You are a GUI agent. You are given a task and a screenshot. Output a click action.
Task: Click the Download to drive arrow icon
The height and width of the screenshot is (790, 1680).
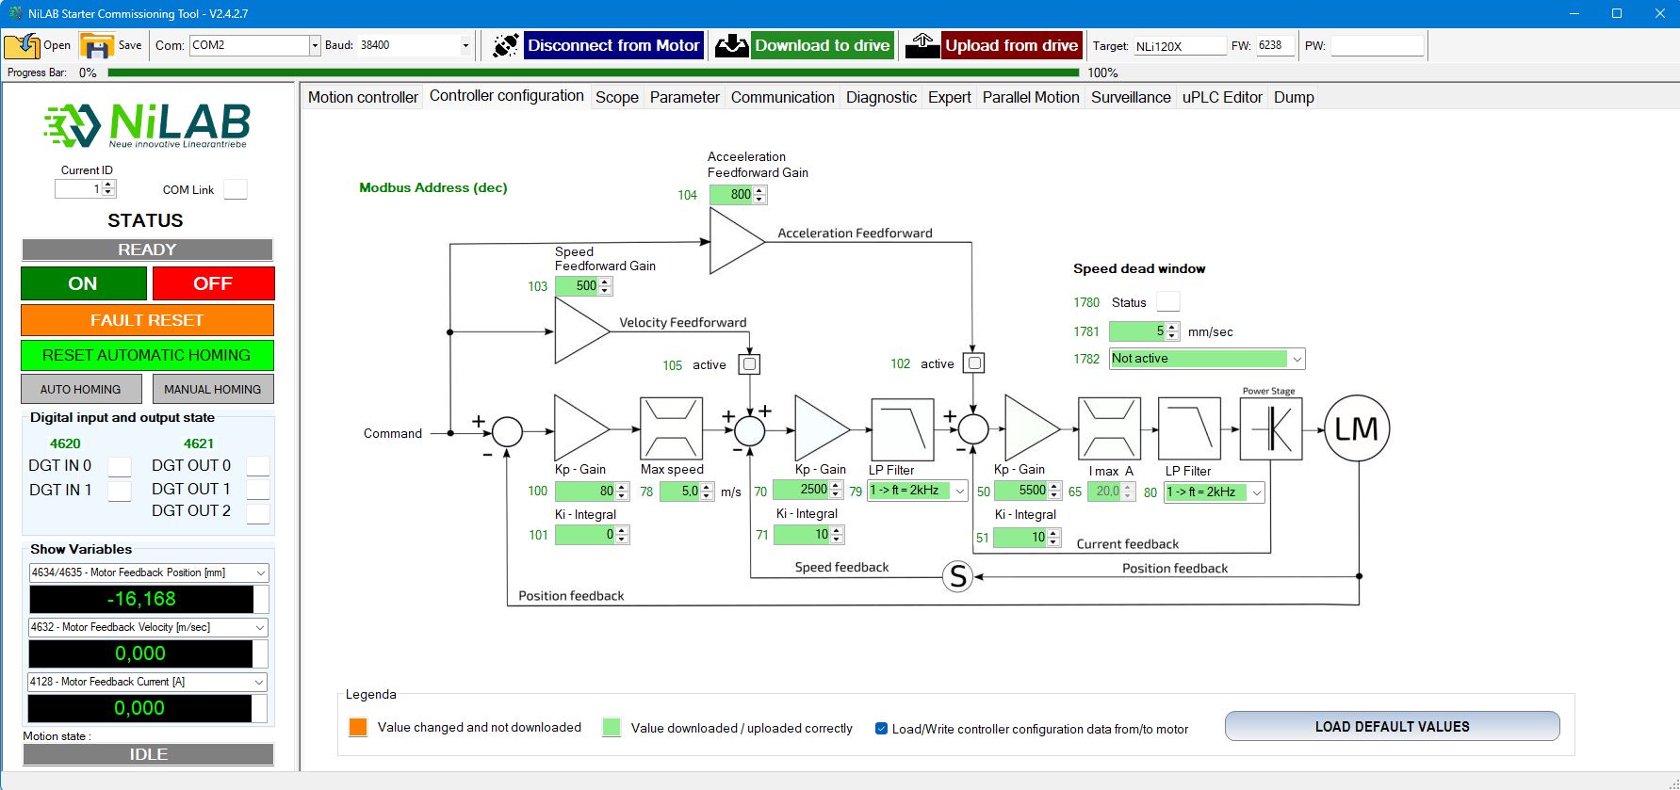pyautogui.click(x=731, y=45)
